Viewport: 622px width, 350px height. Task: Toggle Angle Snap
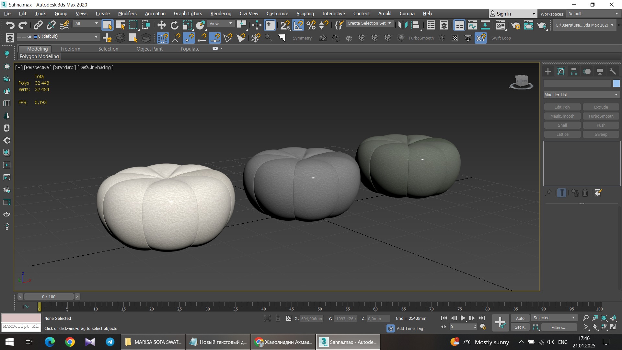pyautogui.click(x=298, y=25)
